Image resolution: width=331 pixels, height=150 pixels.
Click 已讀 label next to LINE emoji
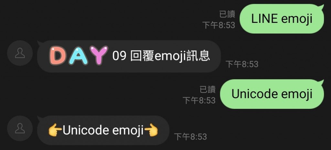coord(227,14)
